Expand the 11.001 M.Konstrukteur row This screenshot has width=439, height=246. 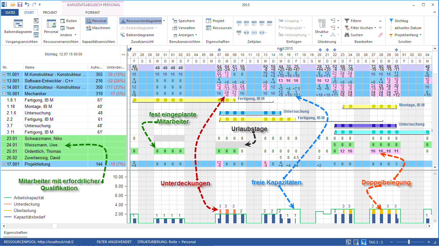tap(4, 74)
